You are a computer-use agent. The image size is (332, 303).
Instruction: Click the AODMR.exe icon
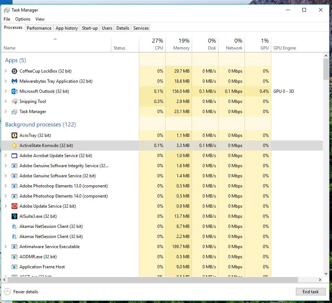click(x=14, y=257)
